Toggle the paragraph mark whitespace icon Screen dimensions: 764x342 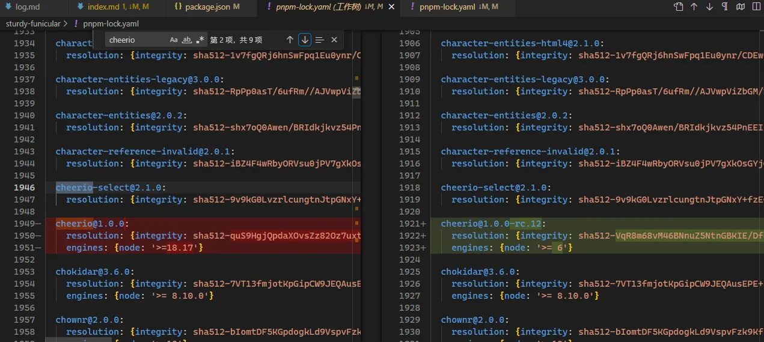pos(725,7)
